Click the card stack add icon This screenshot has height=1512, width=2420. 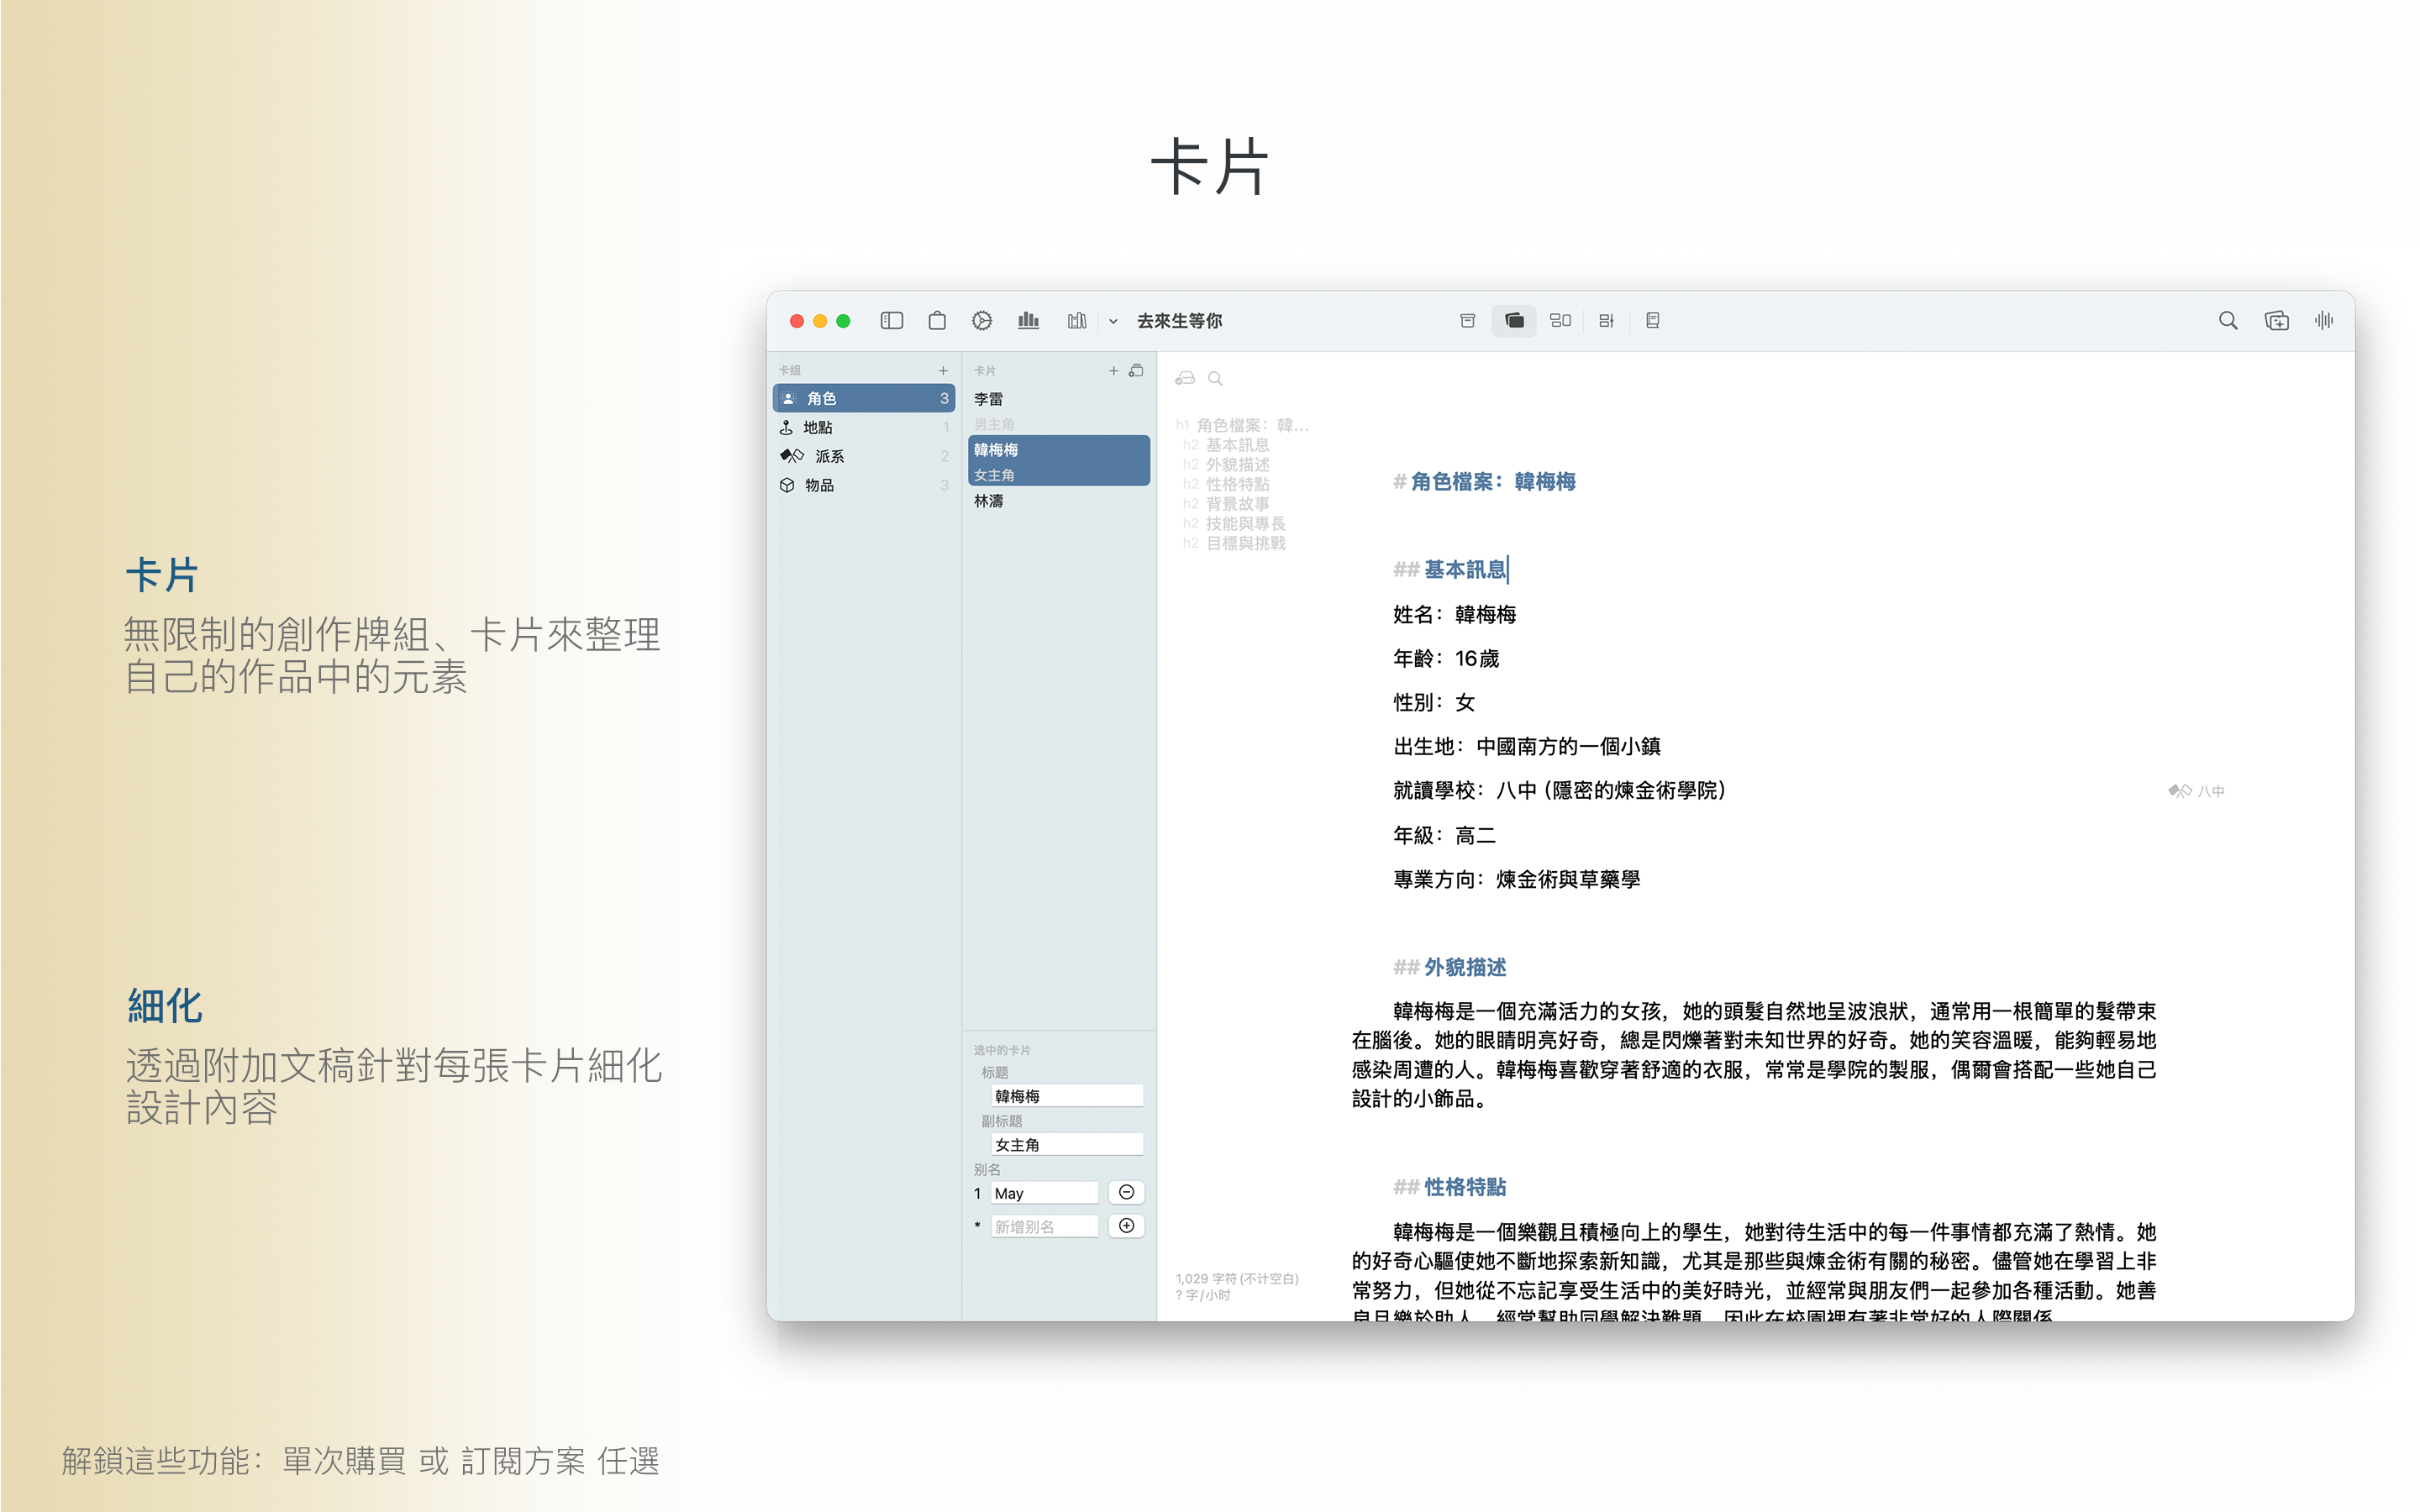tap(1136, 371)
